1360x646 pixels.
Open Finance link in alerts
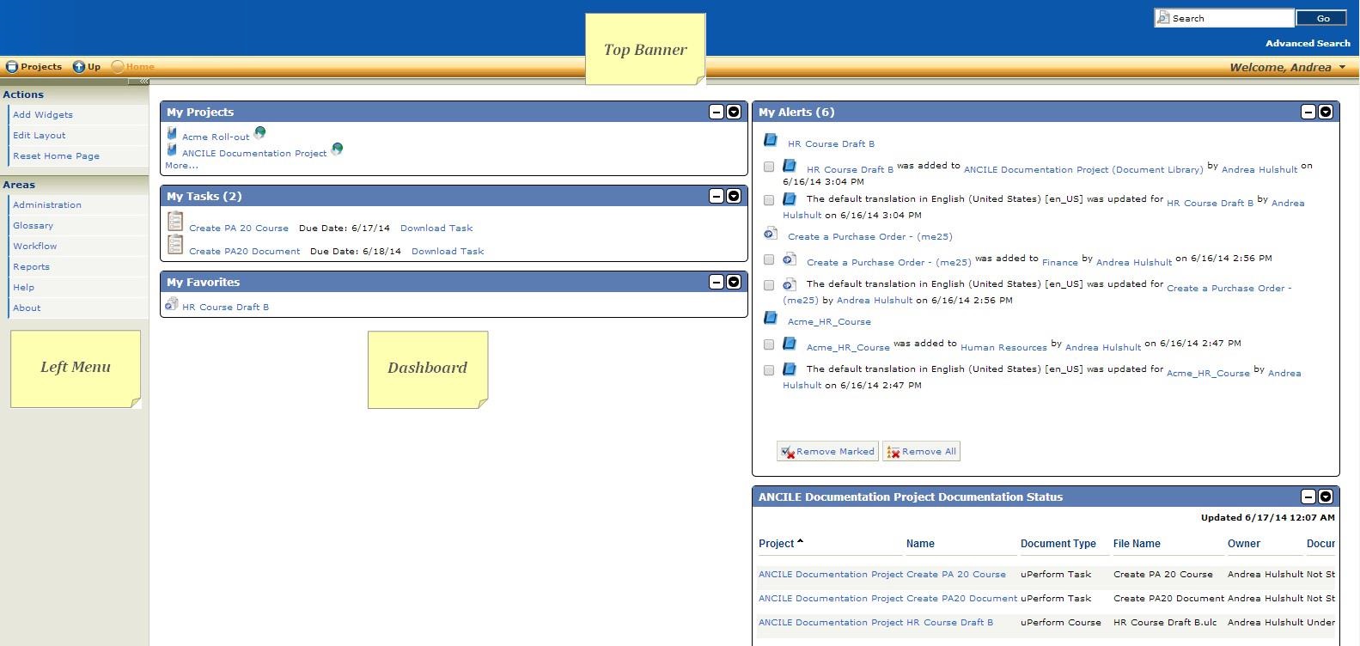[x=1060, y=262]
